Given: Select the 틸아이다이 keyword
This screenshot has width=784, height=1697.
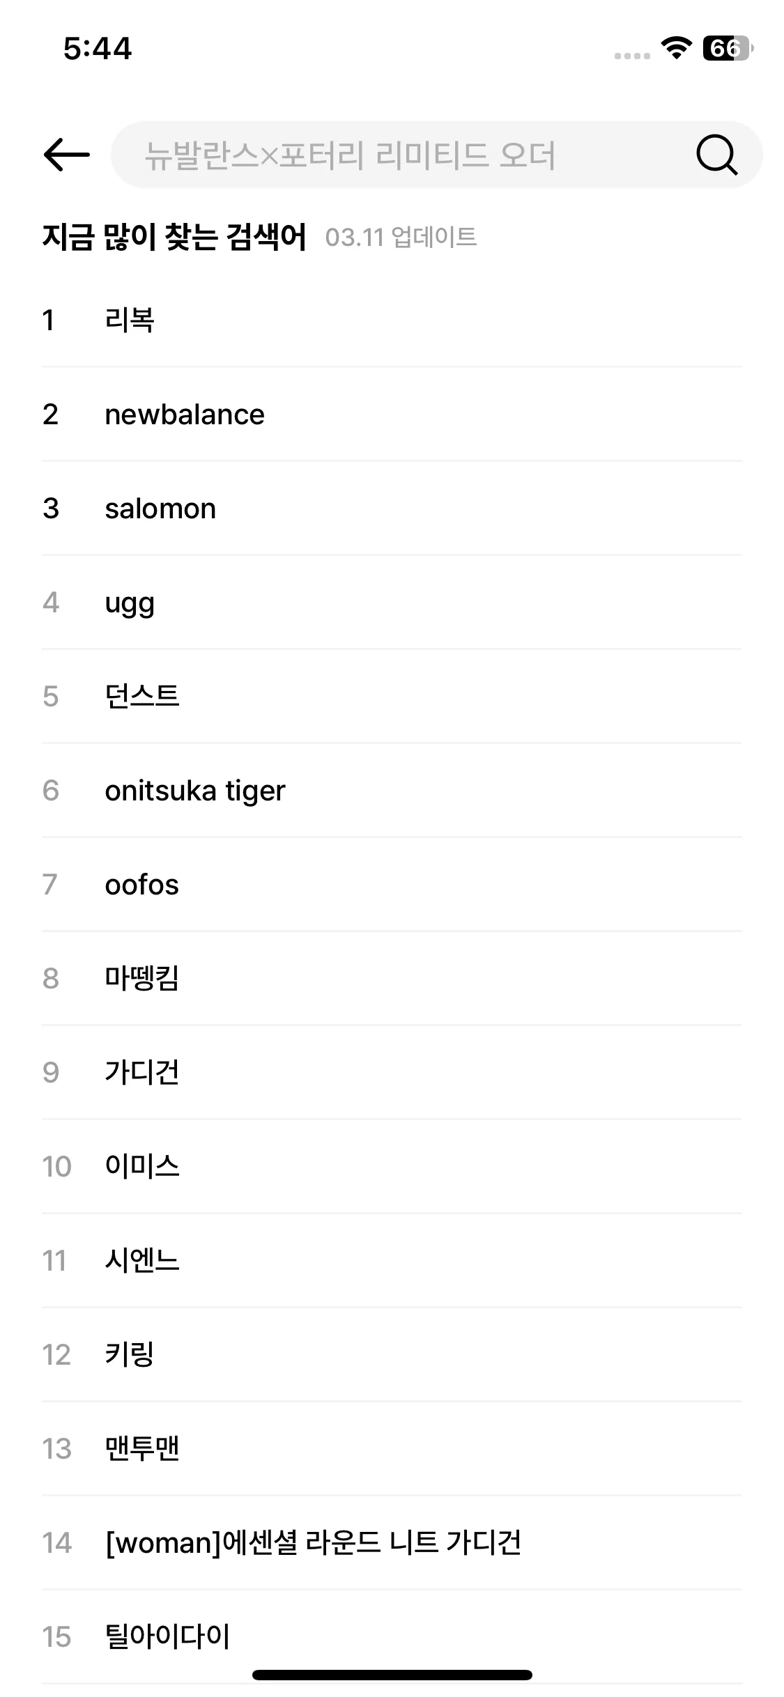Looking at the screenshot, I should [x=392, y=1637].
